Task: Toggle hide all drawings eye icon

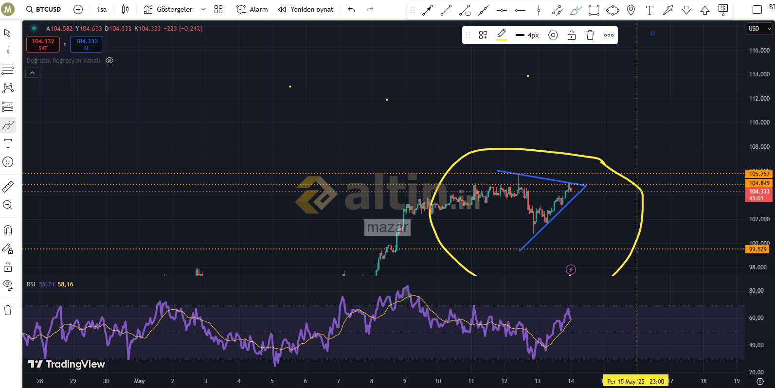Action: (8, 285)
